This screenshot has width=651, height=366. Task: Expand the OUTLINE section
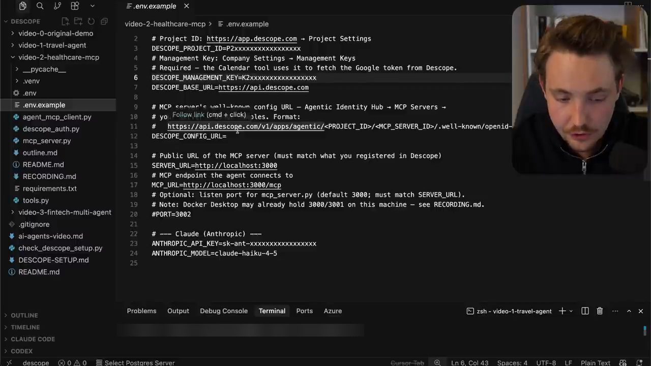click(24, 315)
